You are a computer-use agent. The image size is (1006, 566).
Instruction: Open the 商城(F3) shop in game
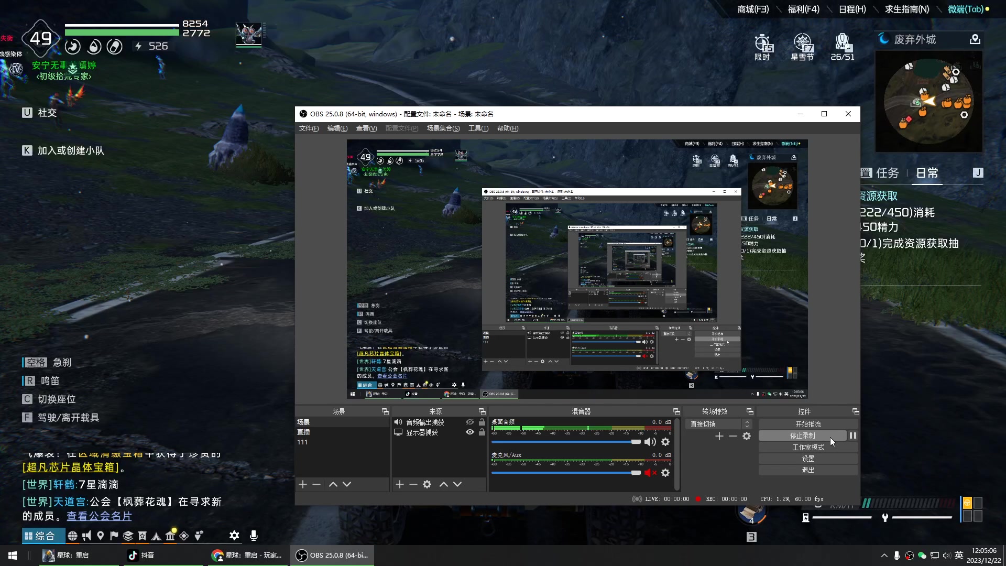[x=753, y=9]
